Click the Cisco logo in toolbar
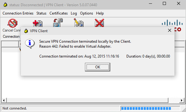The height and width of the screenshot is (112, 186). click(172, 25)
